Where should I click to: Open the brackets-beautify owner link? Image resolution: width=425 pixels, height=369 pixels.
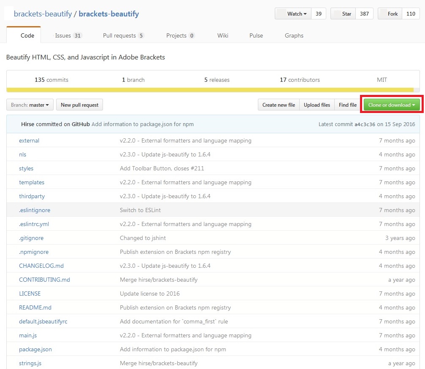(x=43, y=14)
